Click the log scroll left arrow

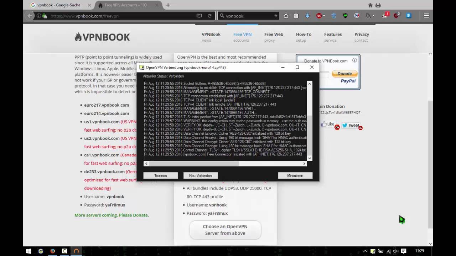point(146,164)
